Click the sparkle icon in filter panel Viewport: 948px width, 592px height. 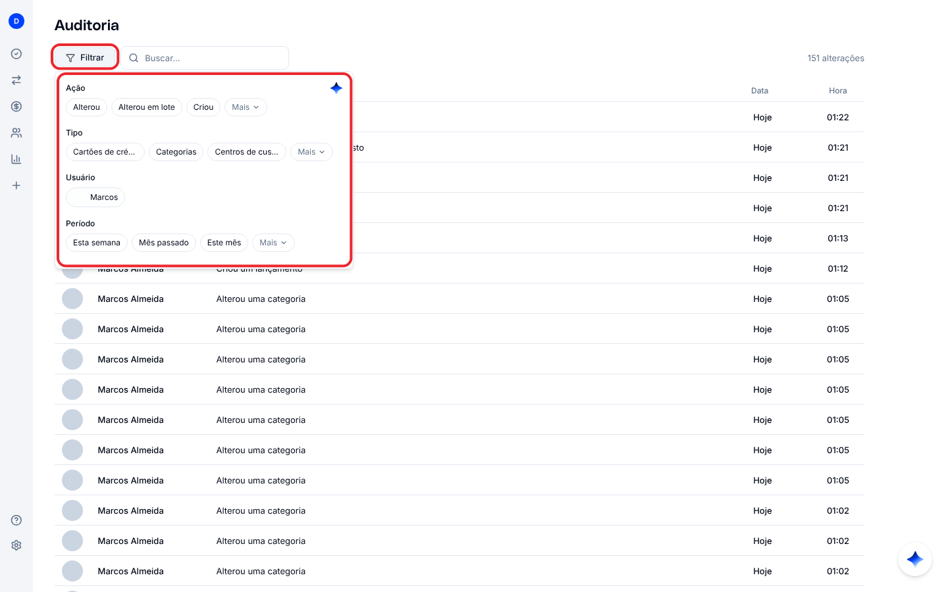pos(336,88)
